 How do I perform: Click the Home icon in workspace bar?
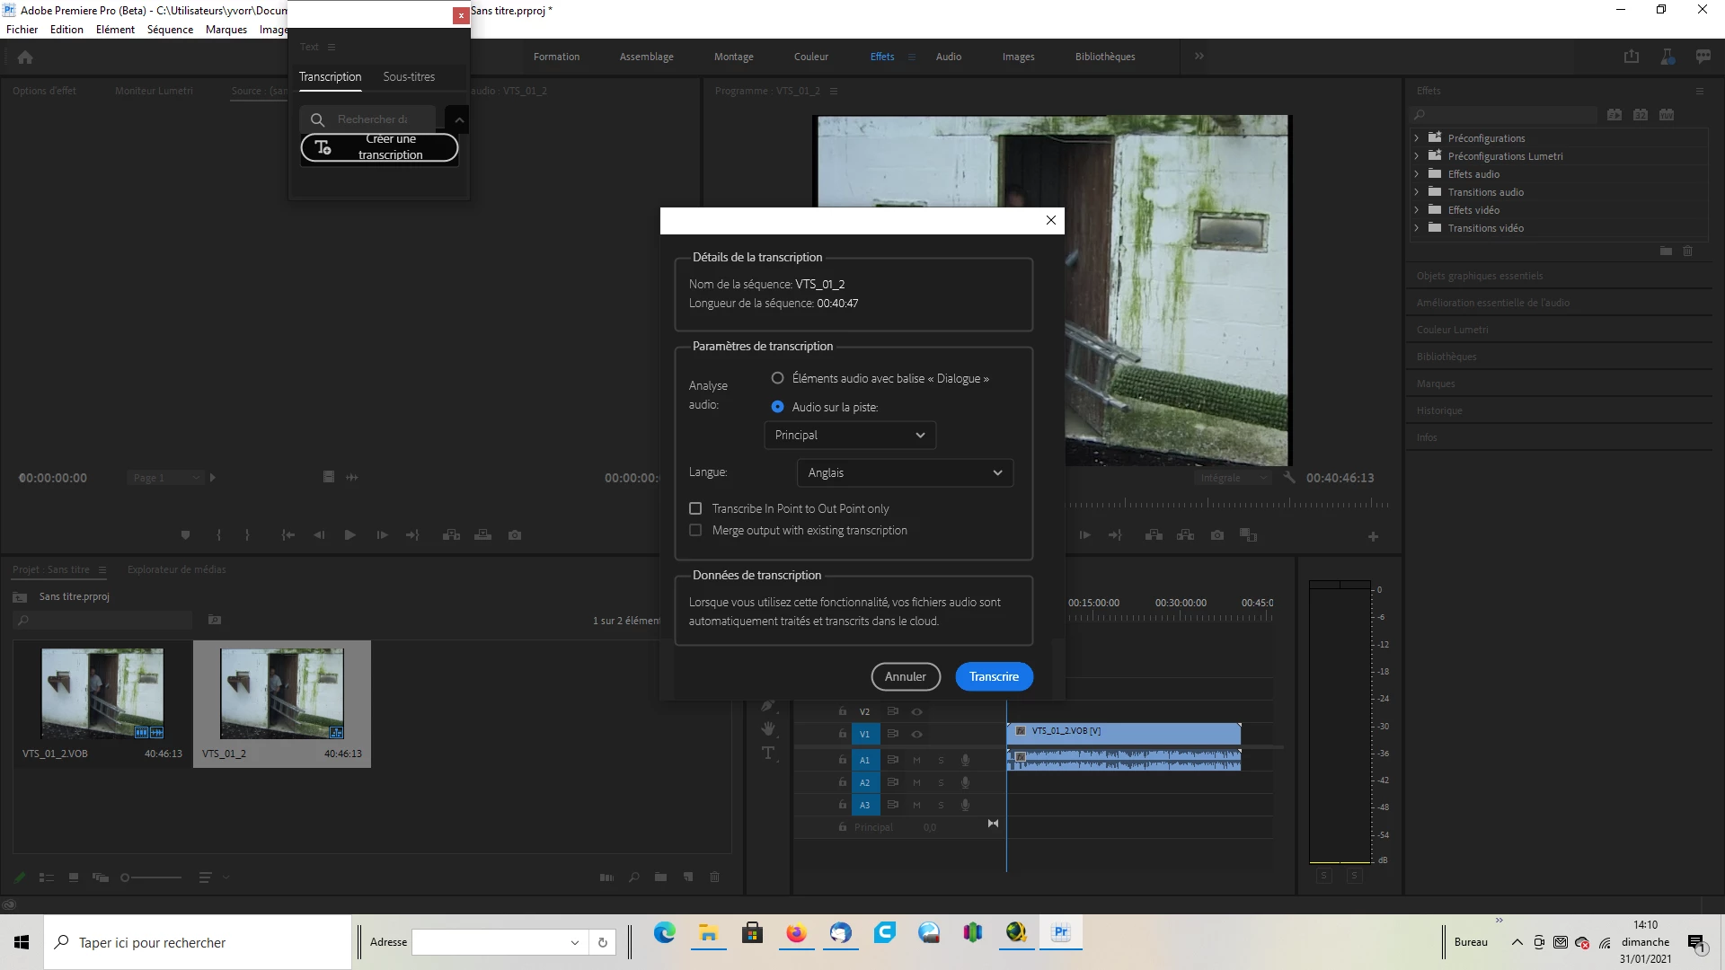coord(25,57)
